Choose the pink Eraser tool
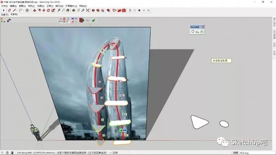Screen dimensions: 276x155 tap(9, 10)
